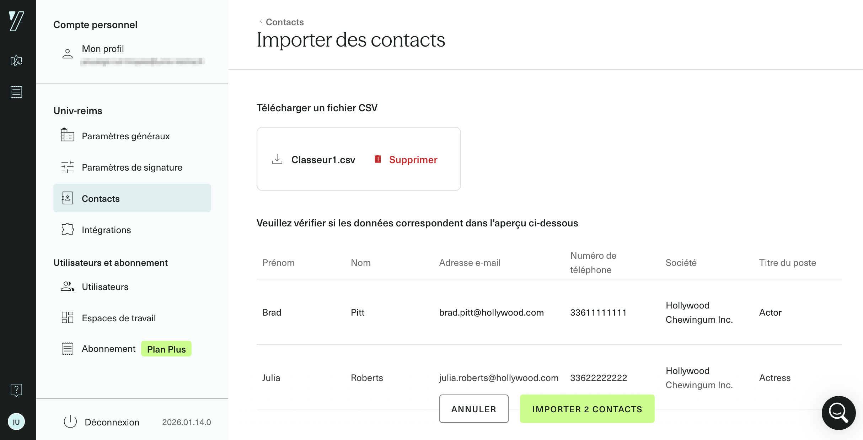Click the power icon beside Déconnexion
The height and width of the screenshot is (440, 863).
click(71, 422)
